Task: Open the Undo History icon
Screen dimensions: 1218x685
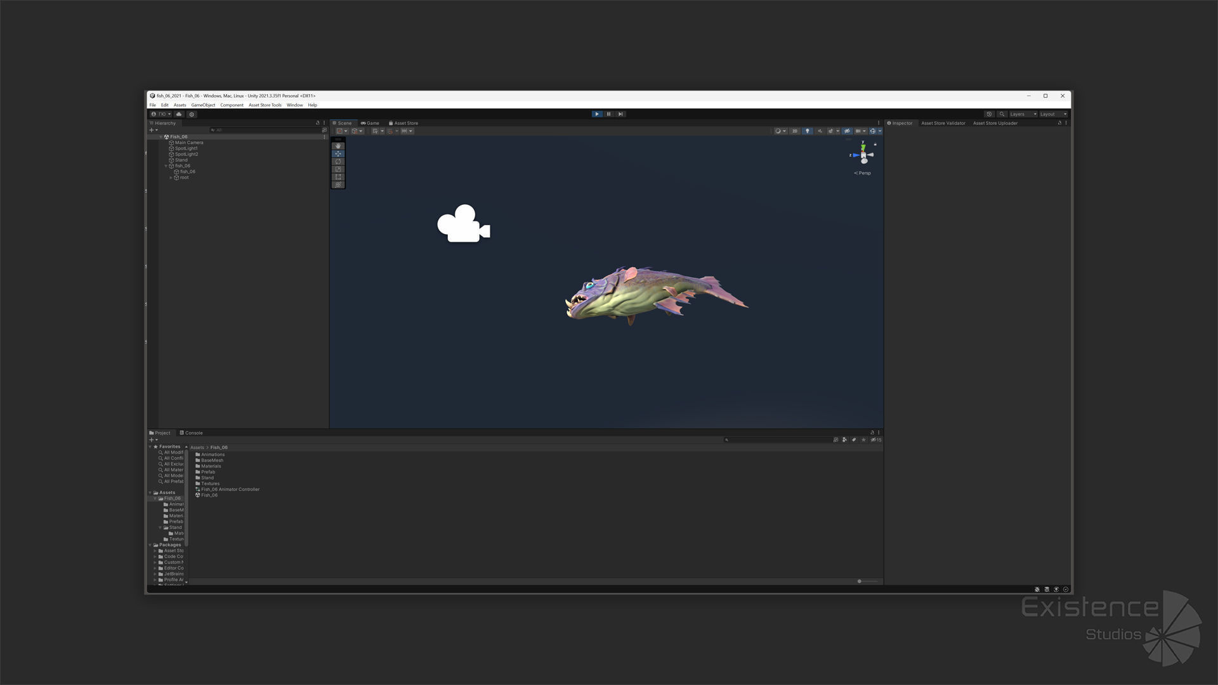Action: pos(989,114)
